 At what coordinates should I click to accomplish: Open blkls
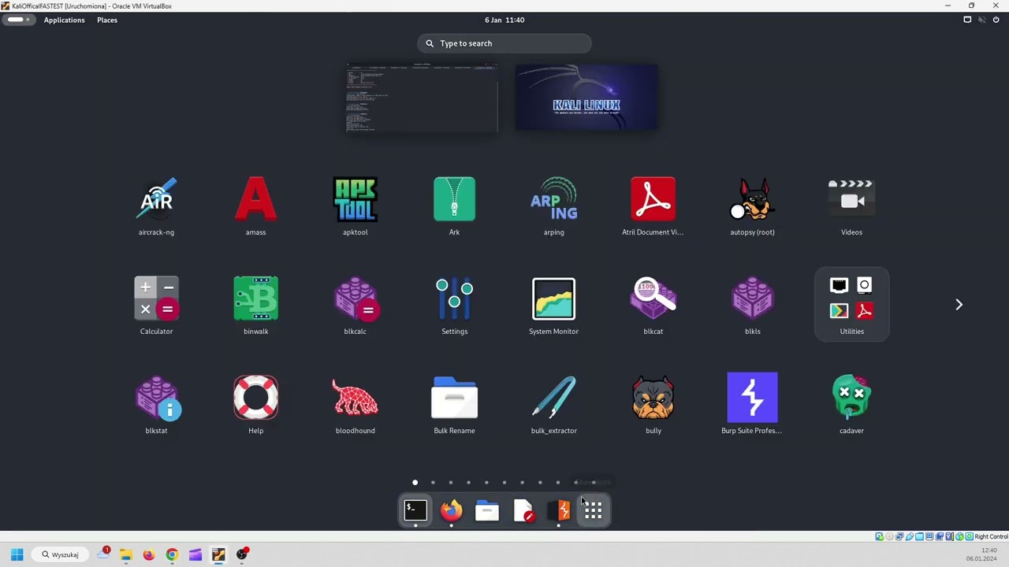tap(752, 306)
